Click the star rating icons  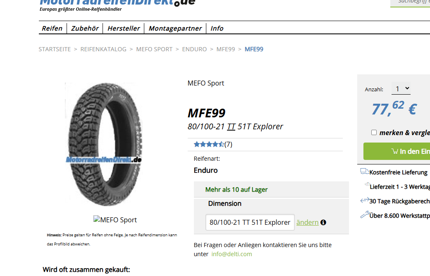pos(209,144)
